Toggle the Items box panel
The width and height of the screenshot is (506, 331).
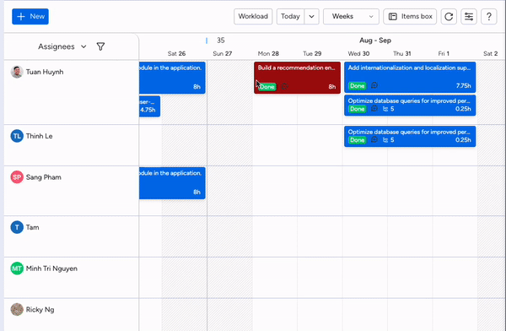[410, 17]
